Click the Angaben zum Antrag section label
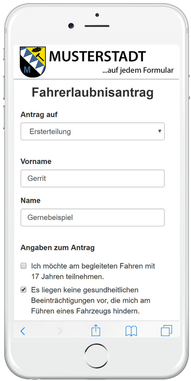 [x=57, y=248]
